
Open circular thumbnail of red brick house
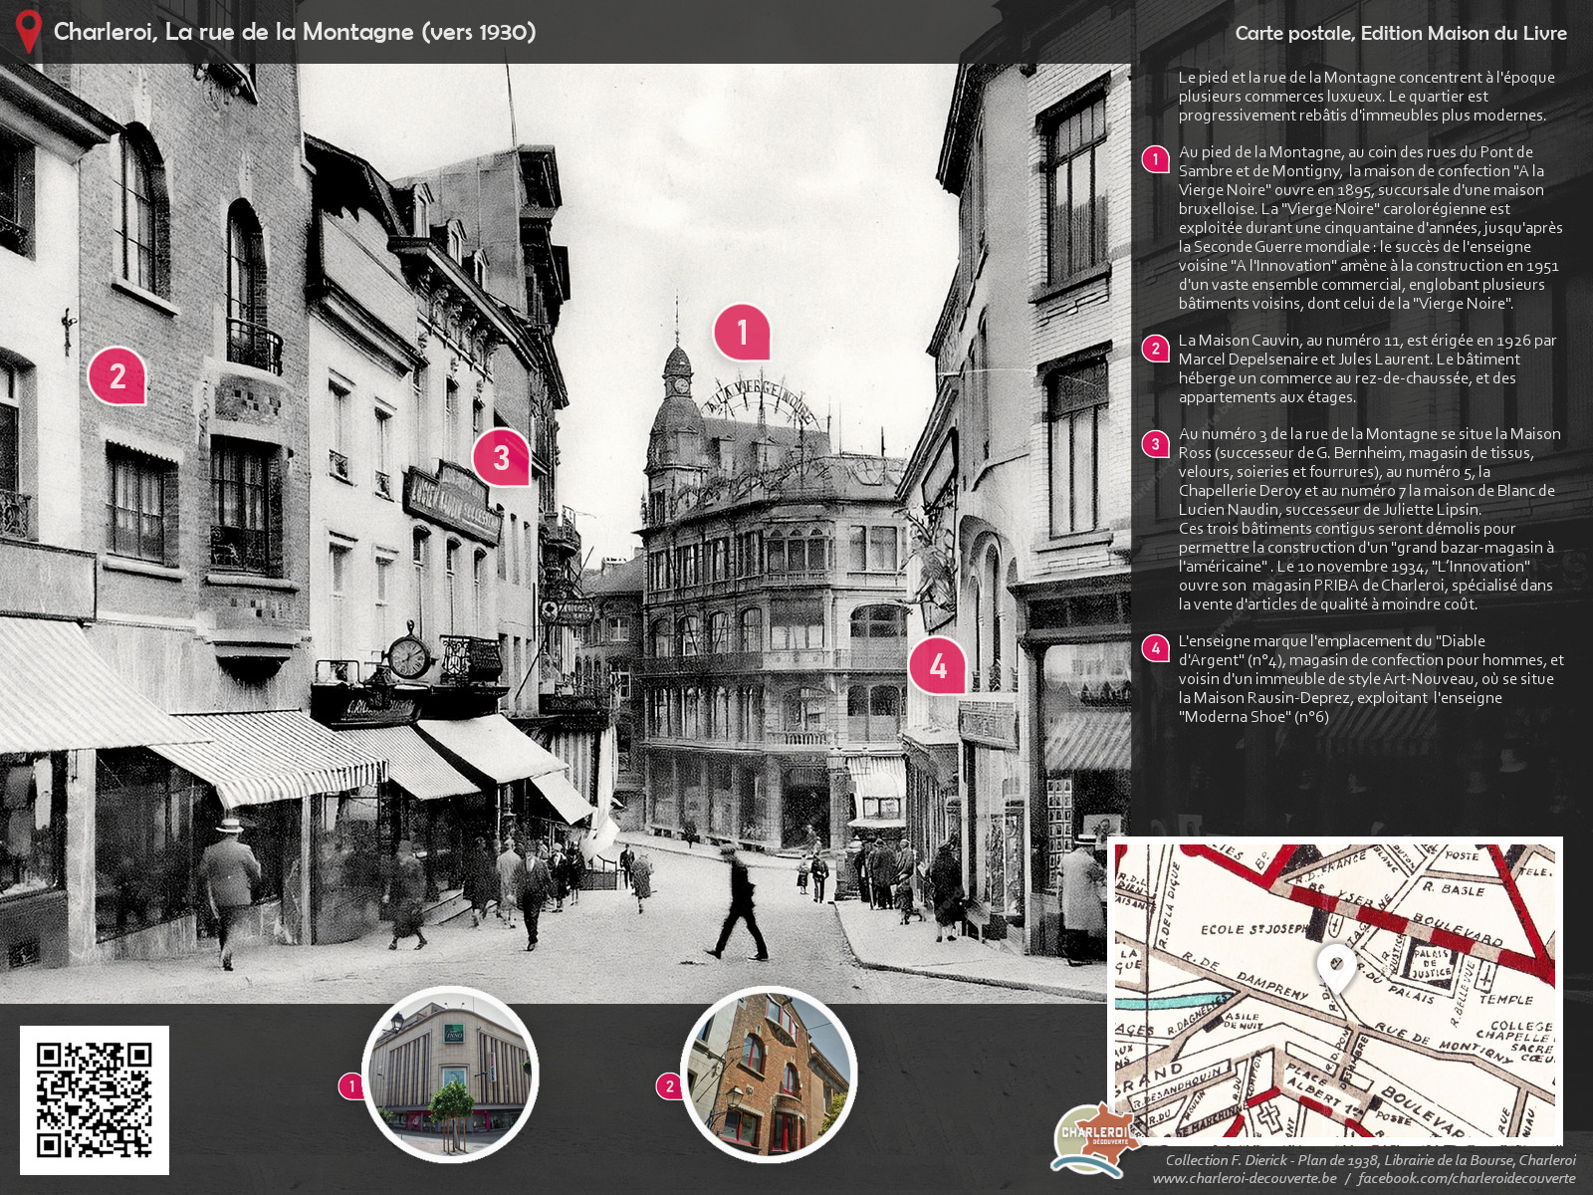[768, 1075]
